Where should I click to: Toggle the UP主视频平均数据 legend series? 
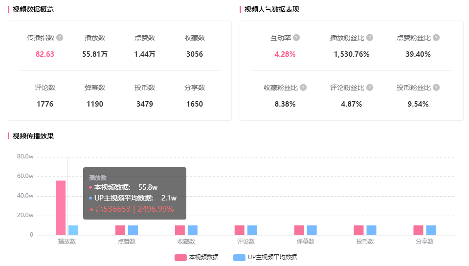pos(265,257)
